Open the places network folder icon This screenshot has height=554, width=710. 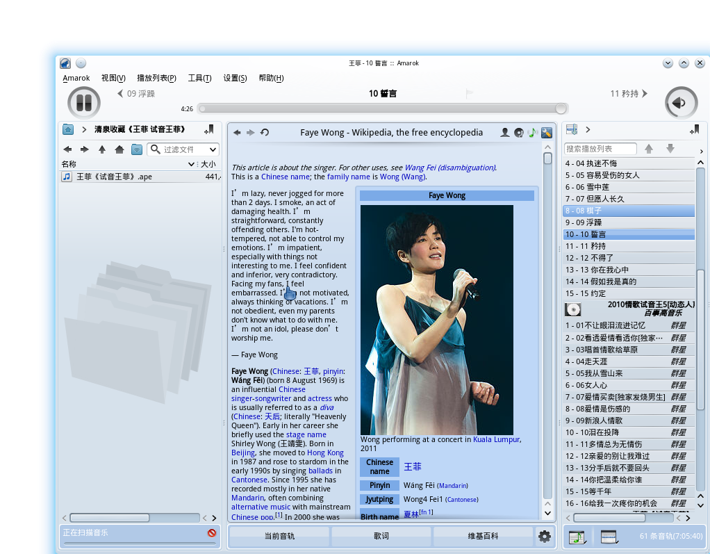pos(137,149)
